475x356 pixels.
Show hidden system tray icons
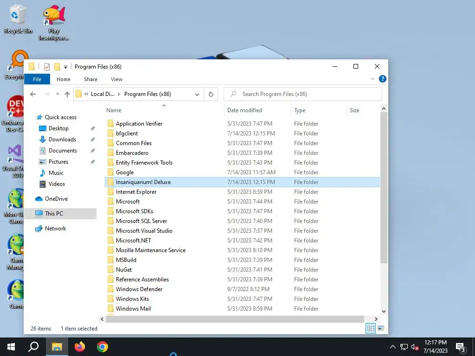392,347
